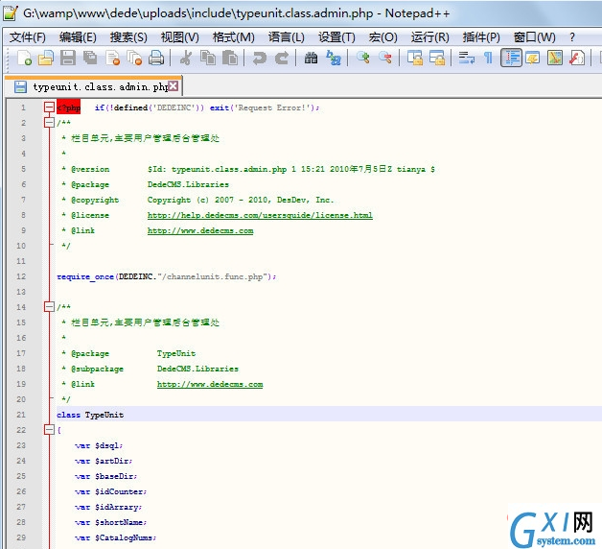
Task: Click the 'var $CatalogNums;' line
Action: tap(115, 537)
